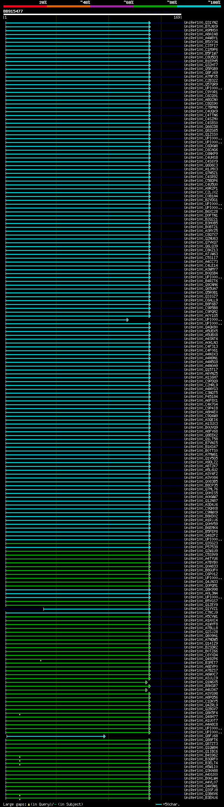Select hit label UniRef100_B3QRF0
The height and width of the screenshot is (807, 224).
(x=201, y=759)
